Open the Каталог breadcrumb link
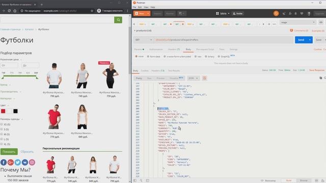326x183 pixels. [x=29, y=29]
